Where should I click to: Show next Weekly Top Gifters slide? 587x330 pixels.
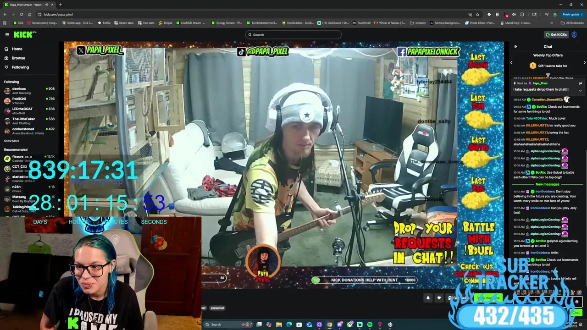tap(584, 62)
